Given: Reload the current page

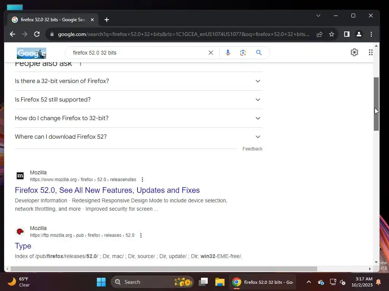Looking at the screenshot, I should coord(37,34).
